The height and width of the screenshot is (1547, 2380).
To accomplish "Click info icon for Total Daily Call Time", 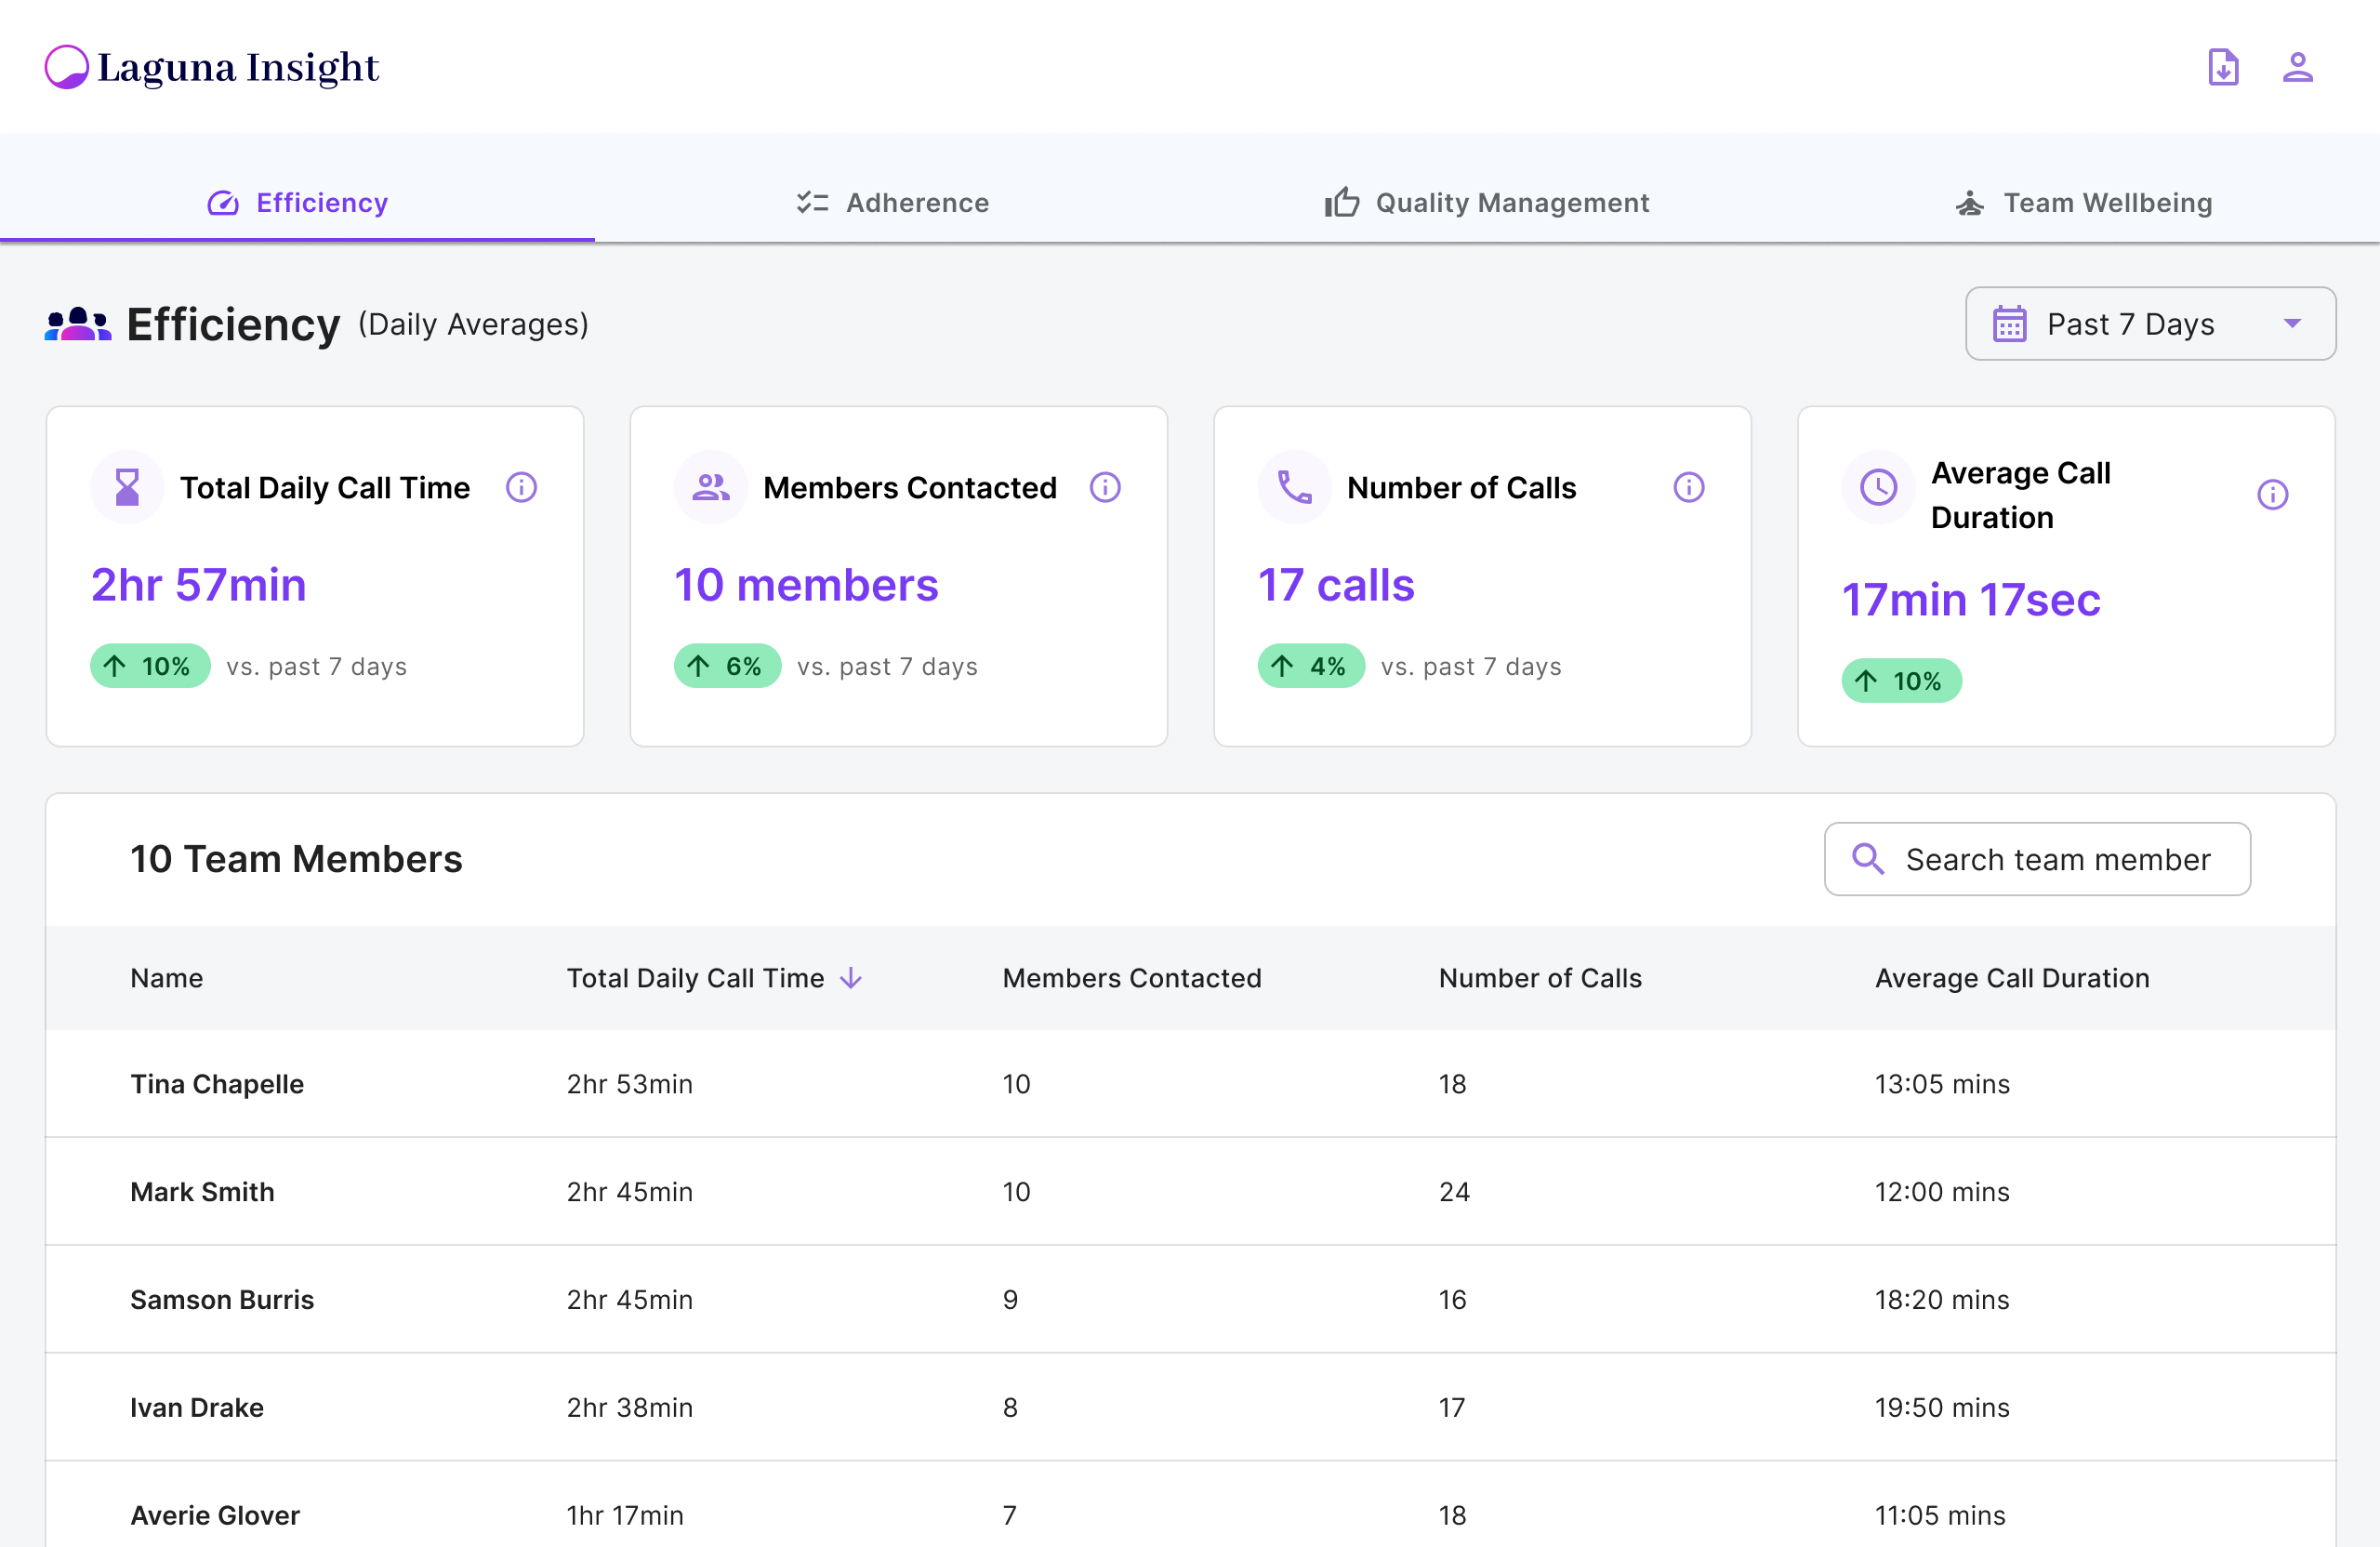I will [x=521, y=488].
